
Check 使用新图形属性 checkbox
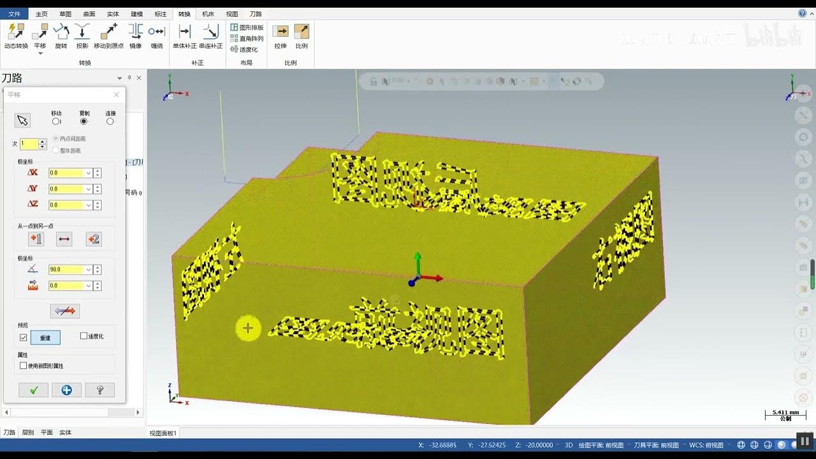(24, 366)
